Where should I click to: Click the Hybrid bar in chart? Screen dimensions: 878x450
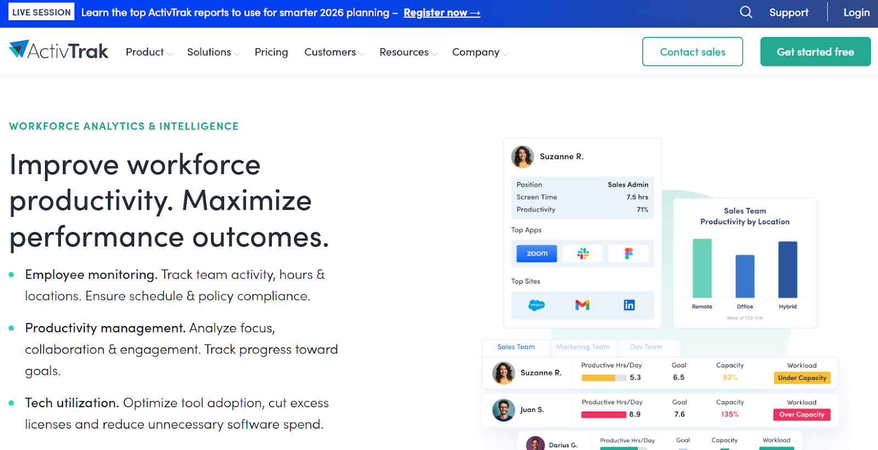787,269
